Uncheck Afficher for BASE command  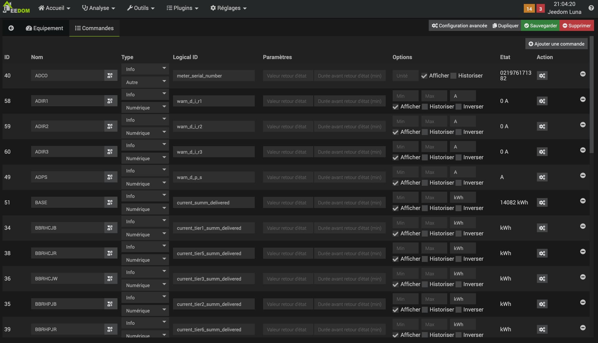pos(396,208)
